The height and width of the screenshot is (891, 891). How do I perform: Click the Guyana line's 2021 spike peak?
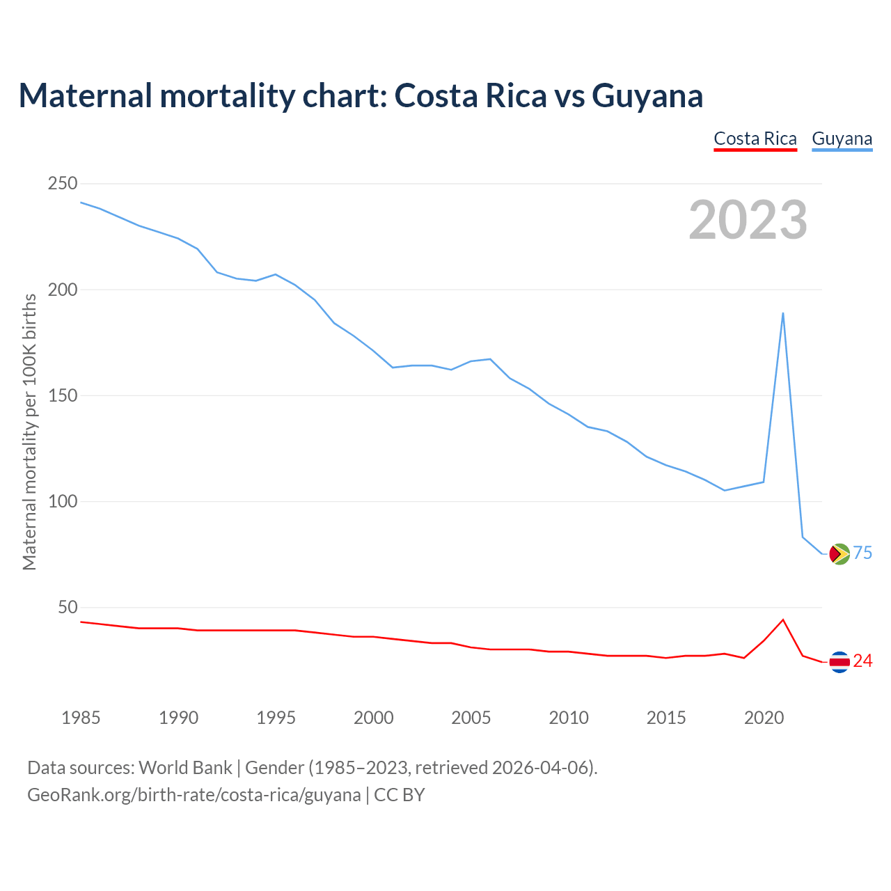click(x=783, y=313)
